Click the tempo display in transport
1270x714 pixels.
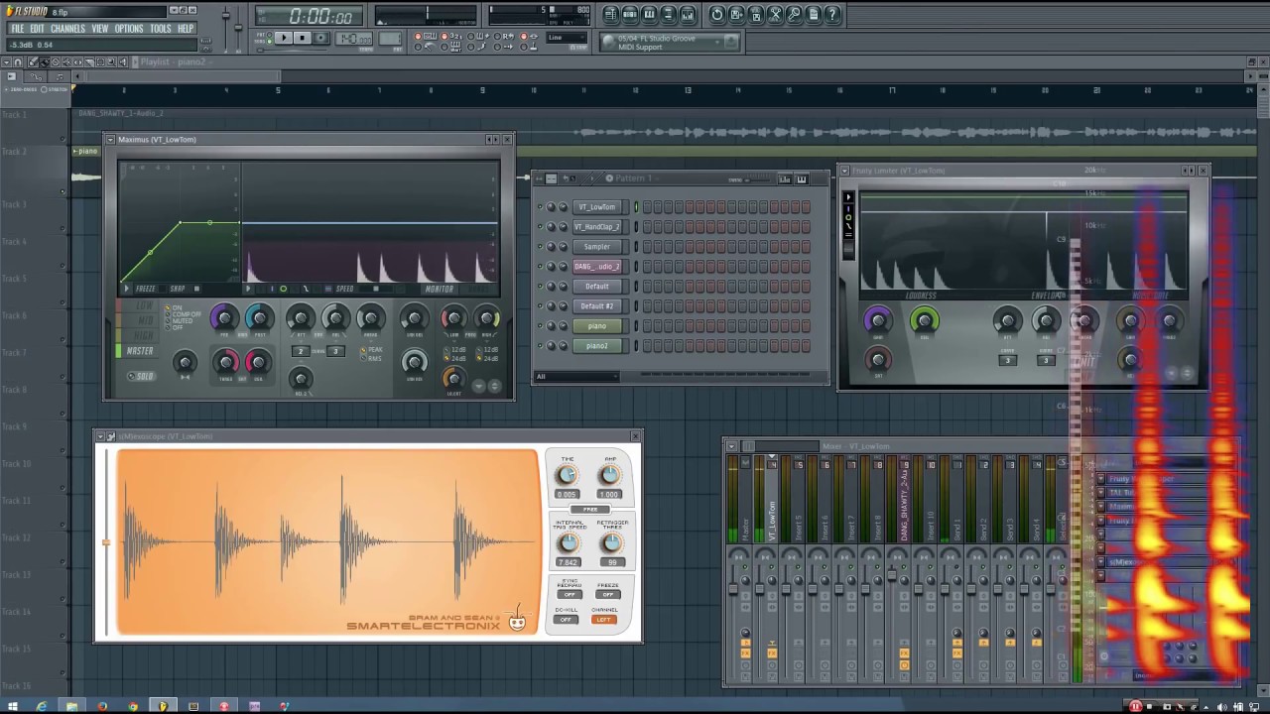pyautogui.click(x=354, y=38)
